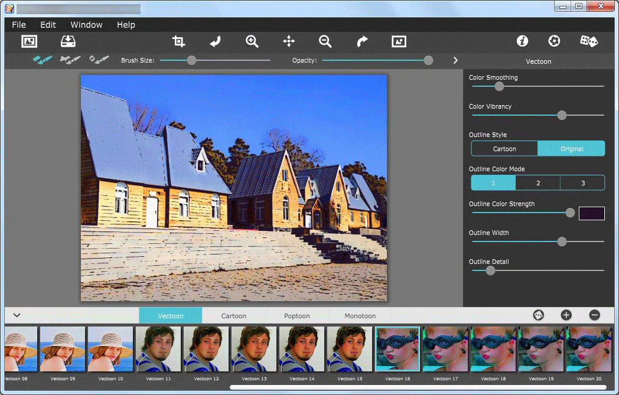This screenshot has width=619, height=395.
Task: Click the Outline Color Strength swatch
Action: [591, 213]
